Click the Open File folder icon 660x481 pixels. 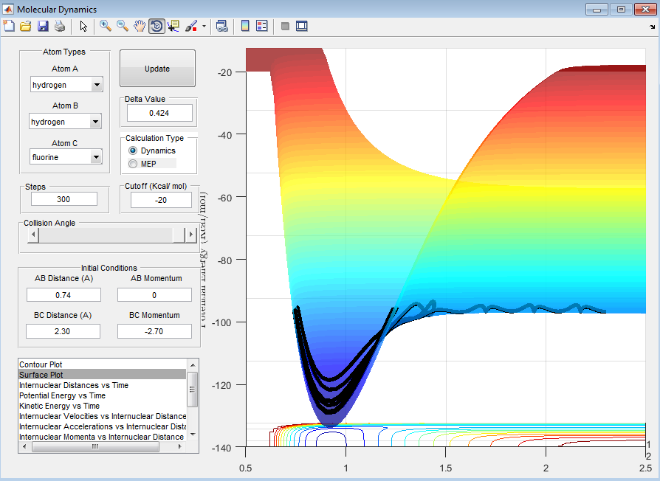[x=26, y=26]
